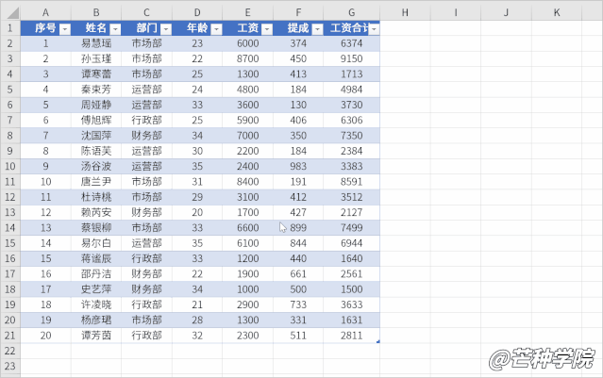Select row 12 header

9,197
